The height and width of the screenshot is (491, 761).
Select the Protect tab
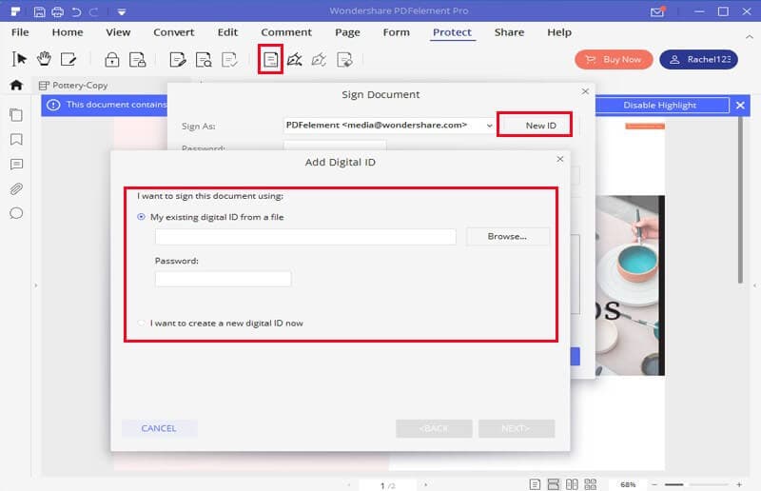452,32
